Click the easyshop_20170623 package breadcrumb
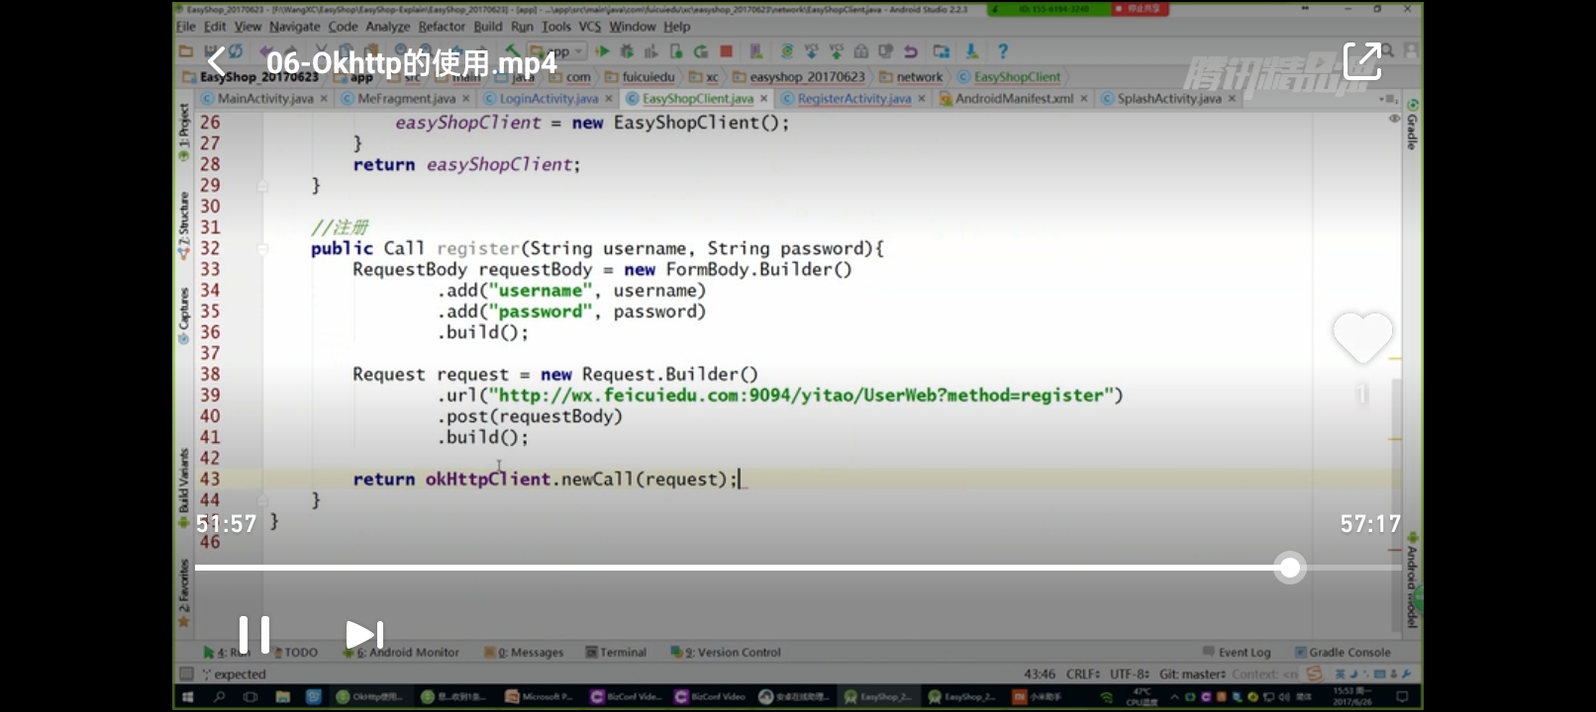 [798, 77]
